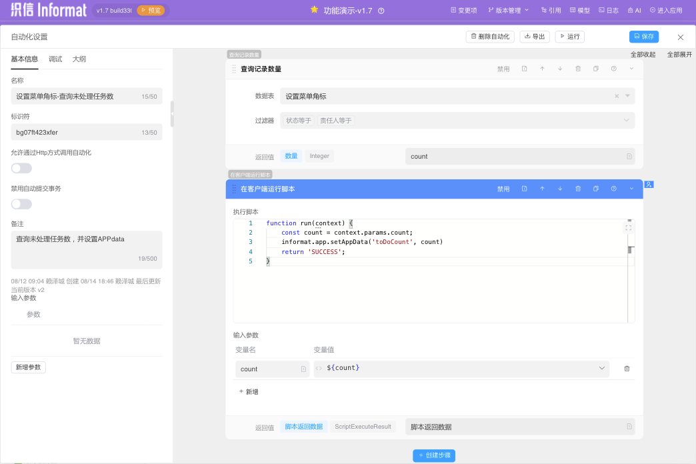Delete the count input parameter row
Viewport: 696px width, 464px height.
[x=627, y=369]
